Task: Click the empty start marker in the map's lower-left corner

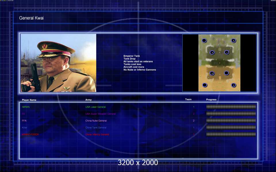Action: [204, 85]
